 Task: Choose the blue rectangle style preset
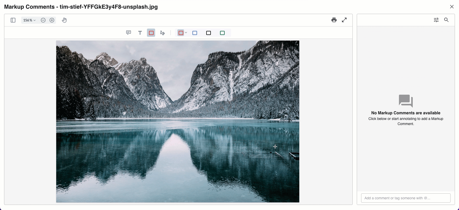[x=195, y=33]
